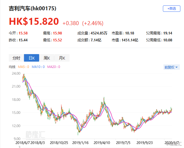Click the 成交额 value 7.14亿
Screen dimensions: 184x148
click(x=96, y=40)
